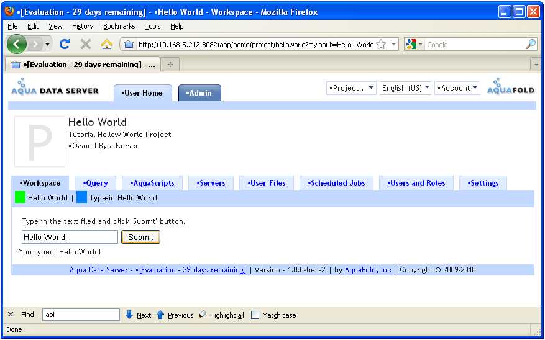The width and height of the screenshot is (545, 340).
Task: Open the URL bar history dropdown arrow
Action: (393, 45)
